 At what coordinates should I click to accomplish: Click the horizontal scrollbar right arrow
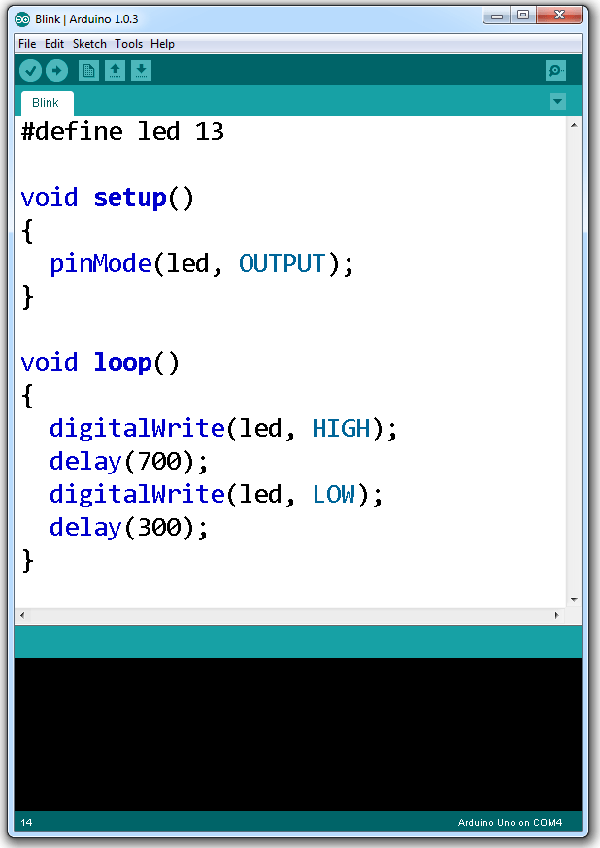click(x=556, y=615)
